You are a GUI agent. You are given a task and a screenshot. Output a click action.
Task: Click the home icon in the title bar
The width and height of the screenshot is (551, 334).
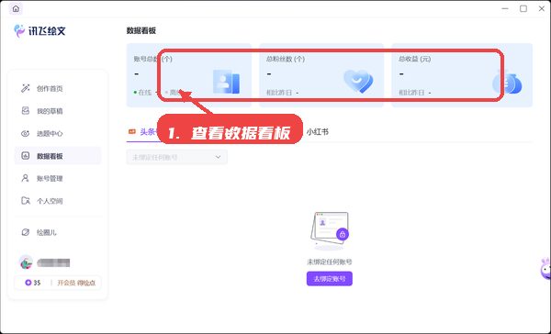click(16, 9)
